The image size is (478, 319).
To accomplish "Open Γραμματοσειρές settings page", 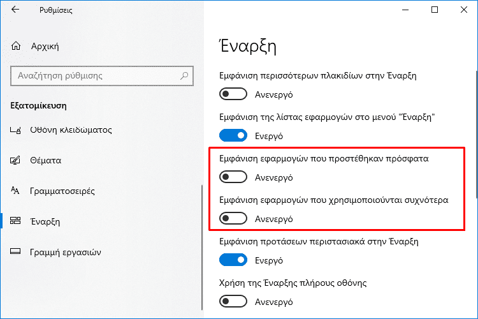I will pyautogui.click(x=62, y=191).
